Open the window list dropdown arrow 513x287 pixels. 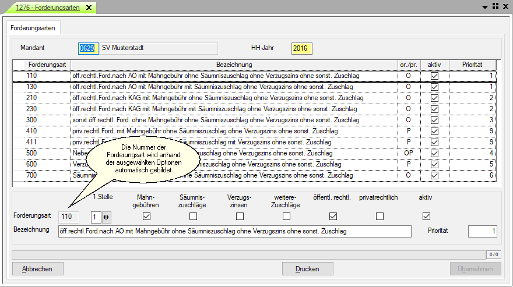(485, 6)
